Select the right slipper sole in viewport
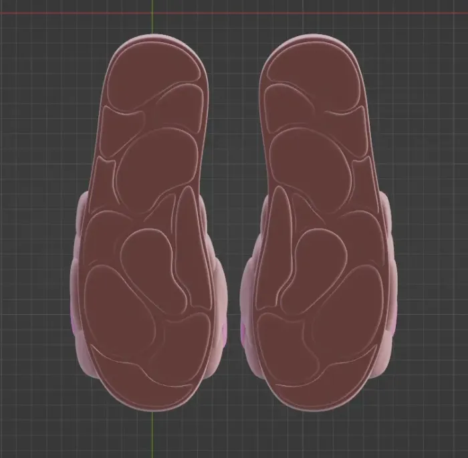 click(320, 223)
